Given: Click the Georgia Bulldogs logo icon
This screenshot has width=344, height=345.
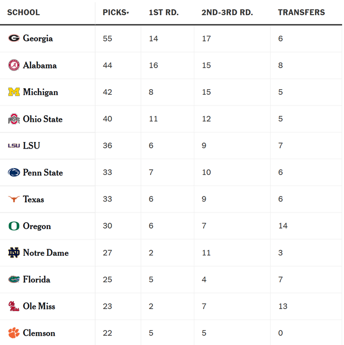Looking at the screenshot, I should [x=14, y=38].
